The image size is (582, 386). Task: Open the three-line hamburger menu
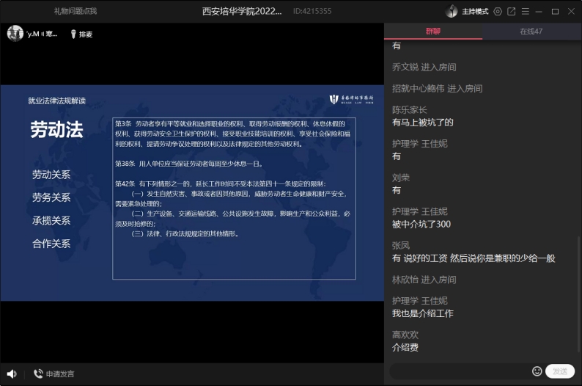[x=526, y=11]
